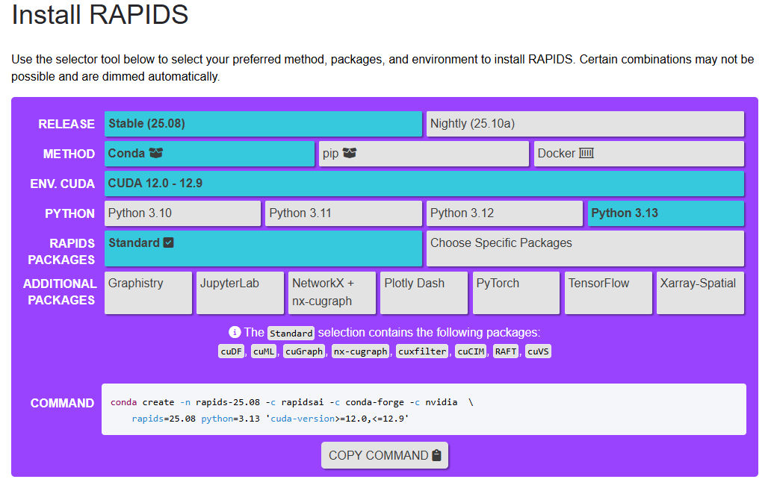Click the cuxfilter package tag

coord(423,351)
